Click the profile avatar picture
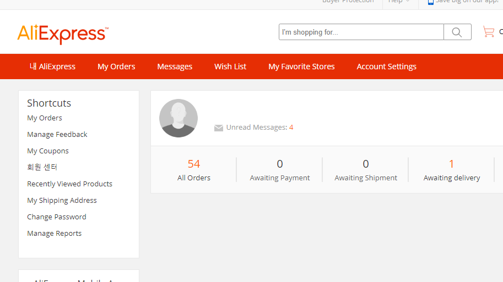 179,118
